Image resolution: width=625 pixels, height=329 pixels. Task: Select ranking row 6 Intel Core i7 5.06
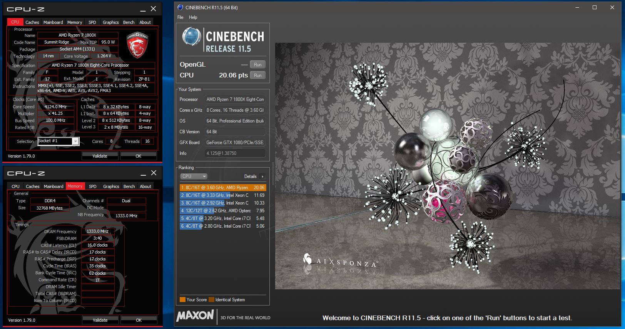click(223, 226)
